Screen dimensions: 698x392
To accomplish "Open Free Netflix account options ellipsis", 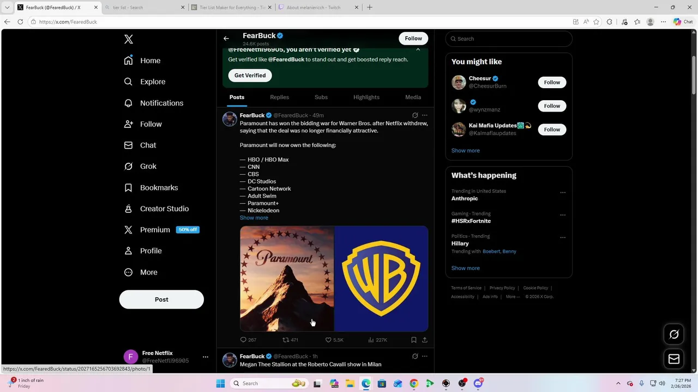I will [206, 357].
